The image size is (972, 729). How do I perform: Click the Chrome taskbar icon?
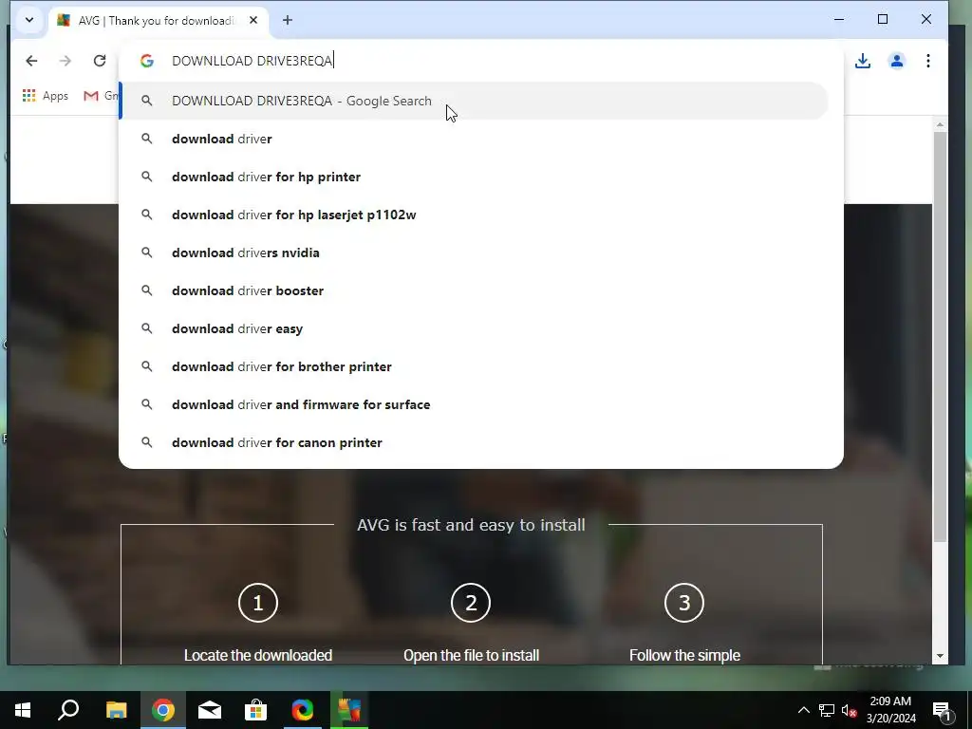163,710
